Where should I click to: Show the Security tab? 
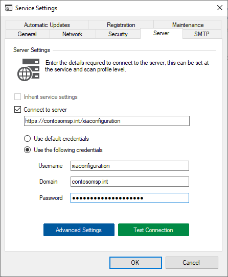[118, 34]
